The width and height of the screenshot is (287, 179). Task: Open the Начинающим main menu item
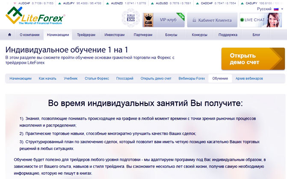coord(58,35)
